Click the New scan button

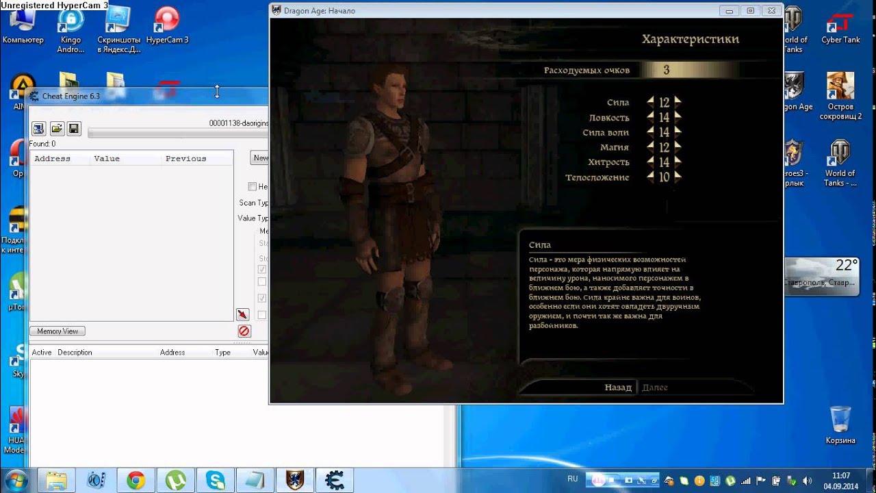(x=259, y=157)
